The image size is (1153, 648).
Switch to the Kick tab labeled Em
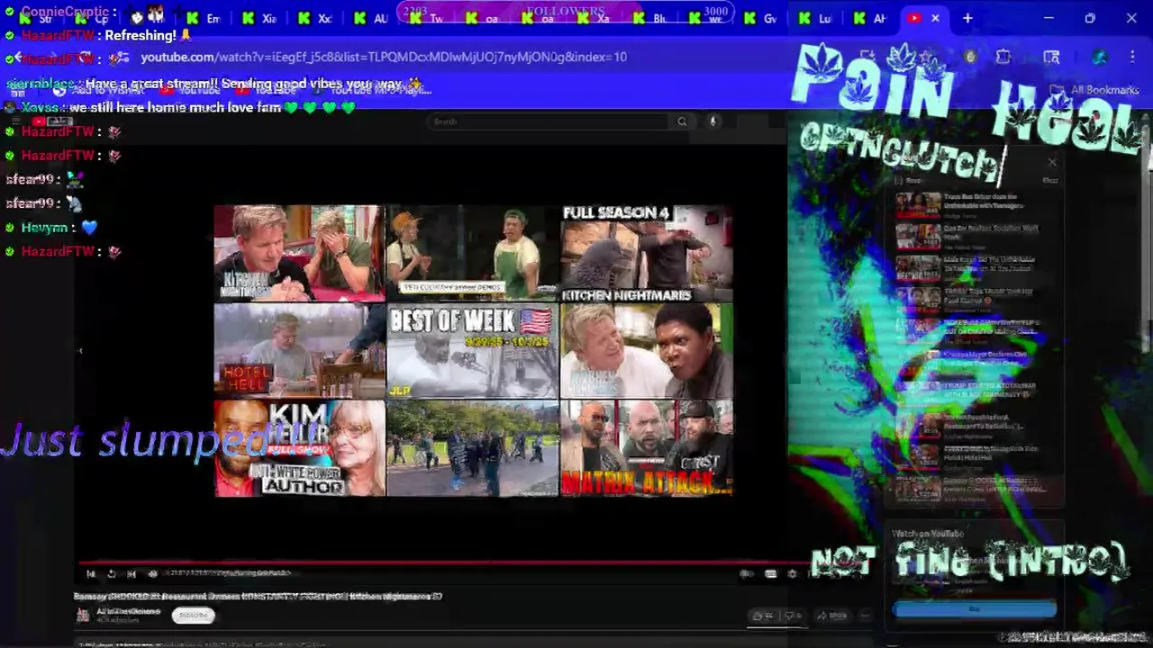[204, 18]
